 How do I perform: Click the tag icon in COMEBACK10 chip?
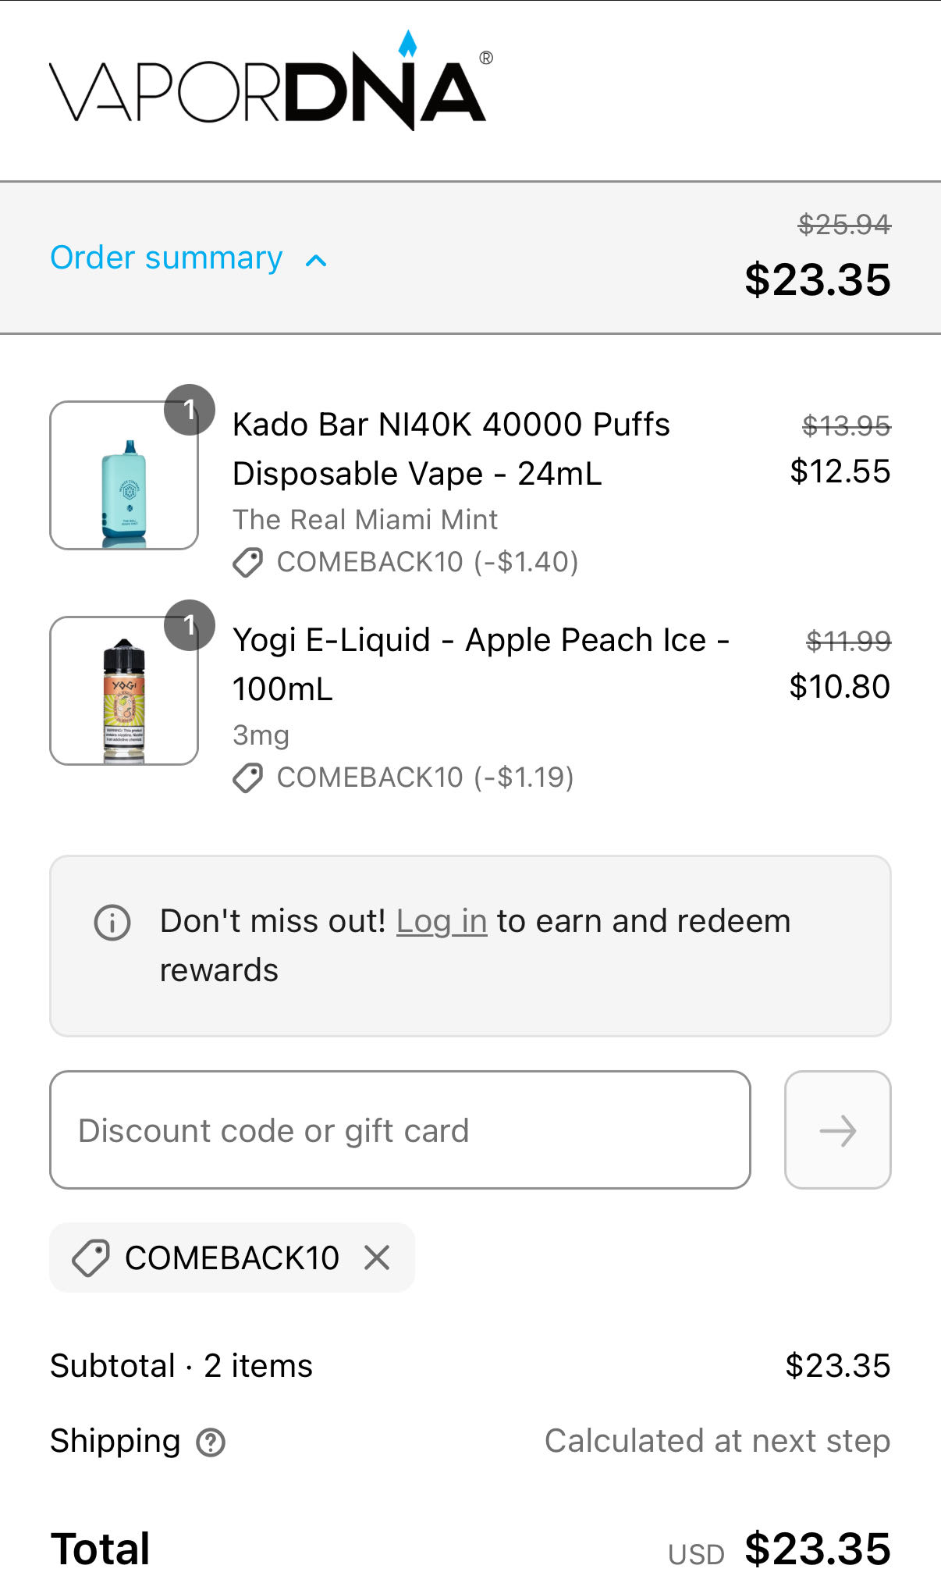coord(91,1258)
